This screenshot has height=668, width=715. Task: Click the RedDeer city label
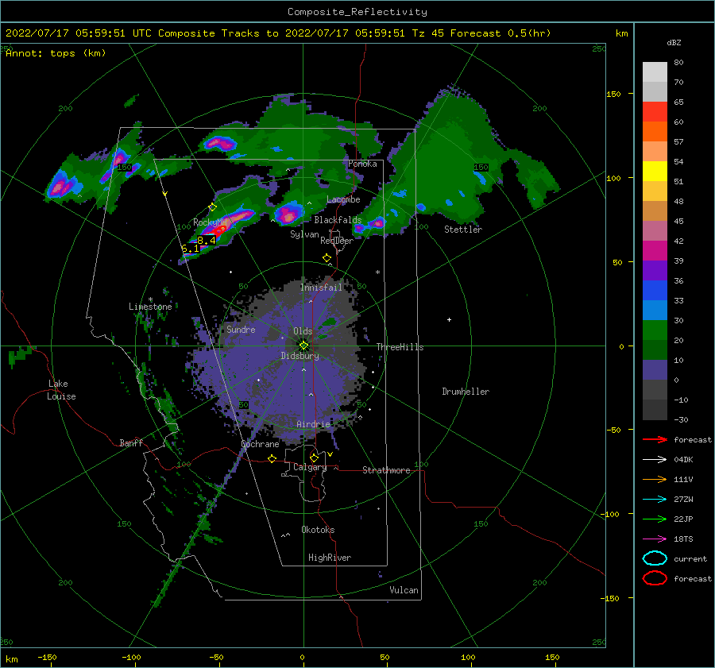point(337,241)
